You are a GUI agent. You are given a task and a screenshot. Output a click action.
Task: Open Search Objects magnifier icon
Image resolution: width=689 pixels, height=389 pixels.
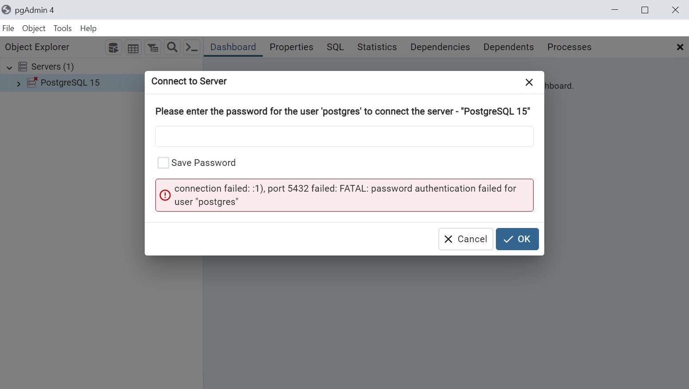(172, 47)
